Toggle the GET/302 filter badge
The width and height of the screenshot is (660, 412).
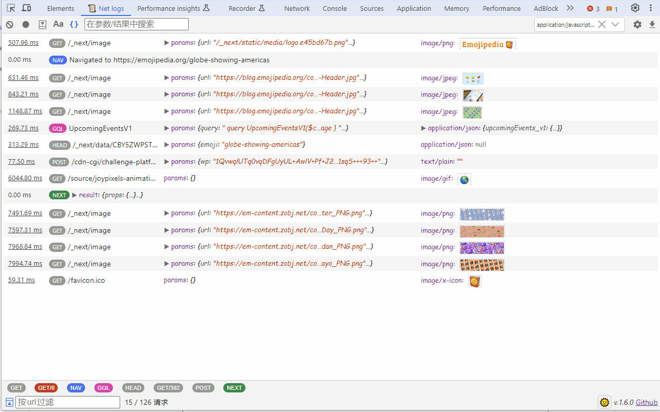(x=168, y=388)
